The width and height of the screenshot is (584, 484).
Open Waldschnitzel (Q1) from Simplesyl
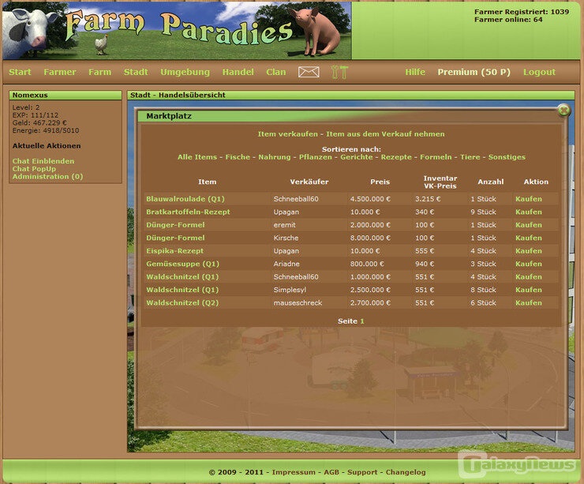pos(182,290)
